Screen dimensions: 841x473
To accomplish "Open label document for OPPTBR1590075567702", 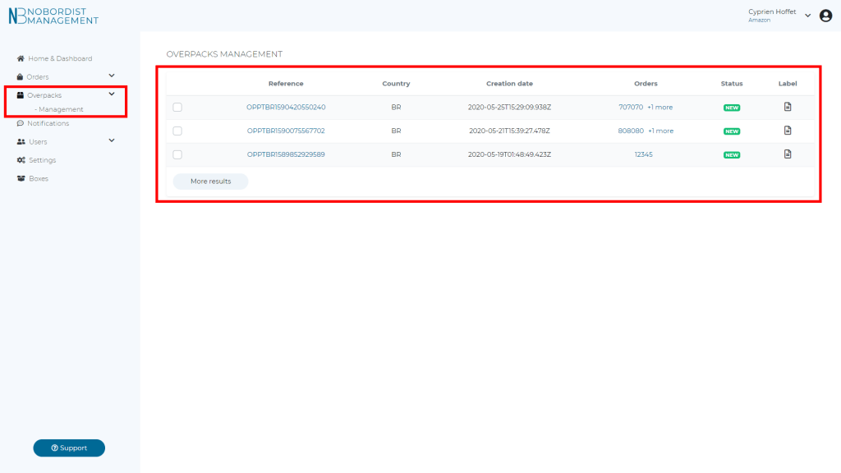I will coord(788,131).
